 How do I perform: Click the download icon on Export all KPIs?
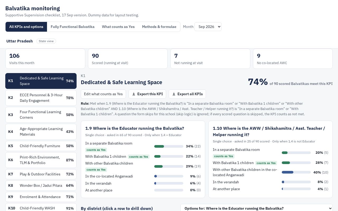(x=174, y=94)
